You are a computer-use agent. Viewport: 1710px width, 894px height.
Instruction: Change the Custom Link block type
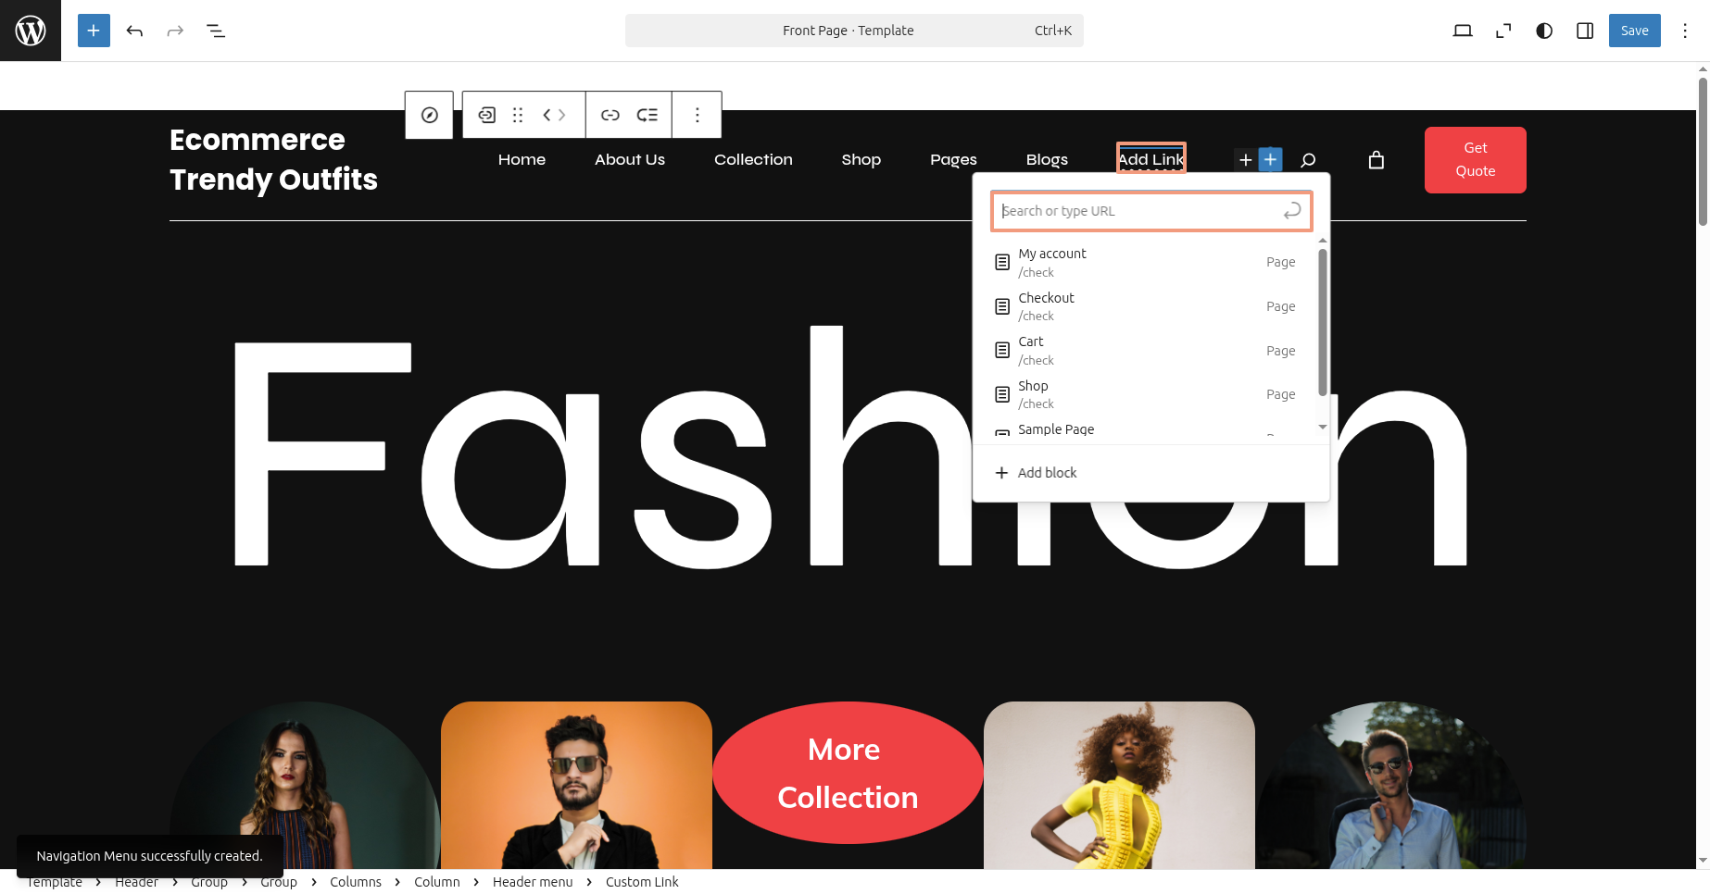[486, 115]
